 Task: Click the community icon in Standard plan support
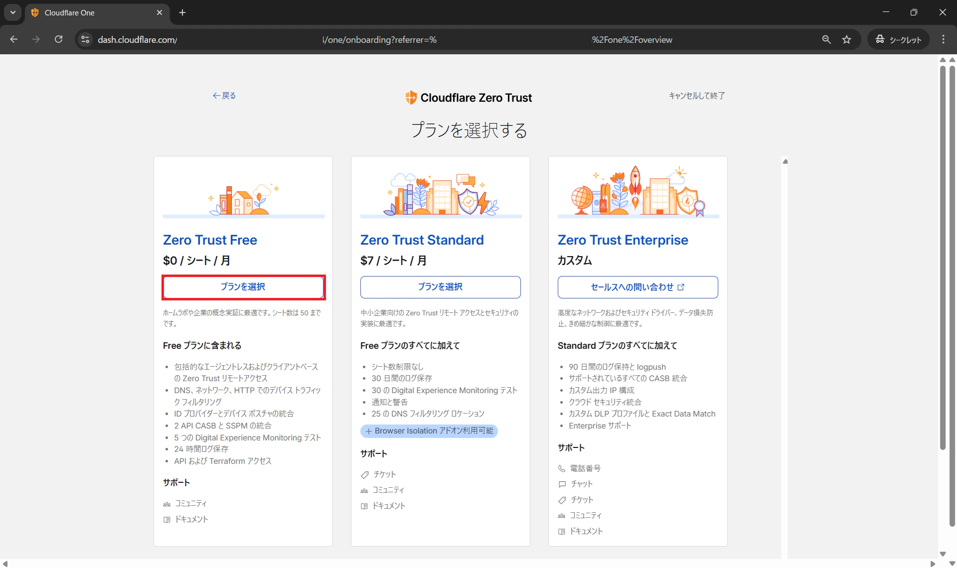coord(364,491)
